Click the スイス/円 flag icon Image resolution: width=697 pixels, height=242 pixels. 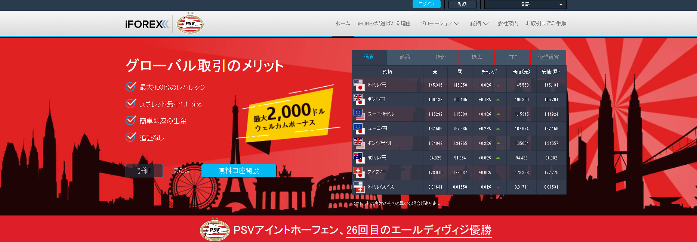tap(359, 173)
